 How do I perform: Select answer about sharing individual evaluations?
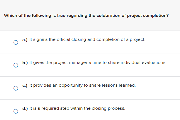click(98, 62)
